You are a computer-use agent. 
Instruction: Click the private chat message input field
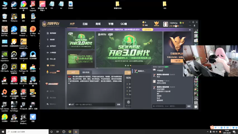(169, 106)
